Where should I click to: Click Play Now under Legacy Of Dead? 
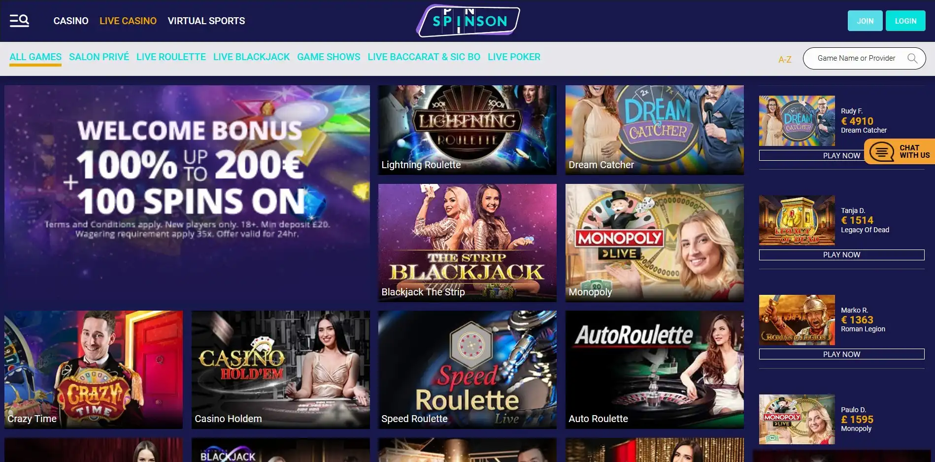841,255
